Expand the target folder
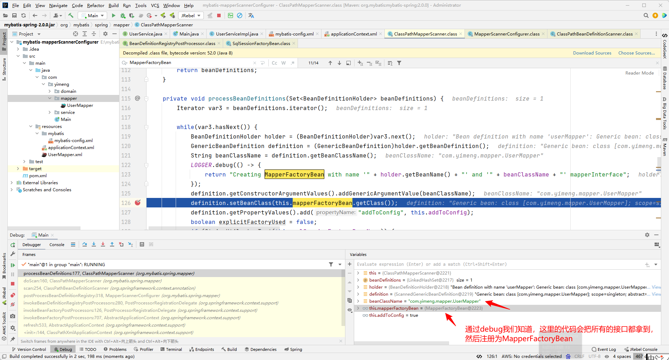This screenshot has height=360, width=669. coord(18,168)
